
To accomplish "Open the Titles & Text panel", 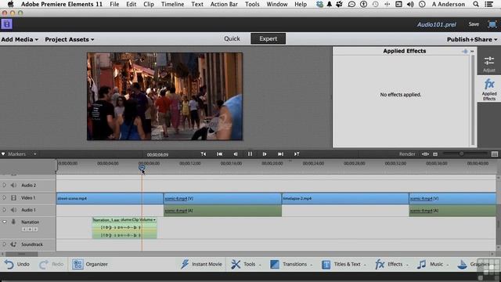I will pyautogui.click(x=344, y=264).
